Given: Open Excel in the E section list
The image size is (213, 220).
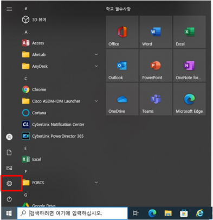Looking at the screenshot, I should point(31,159).
